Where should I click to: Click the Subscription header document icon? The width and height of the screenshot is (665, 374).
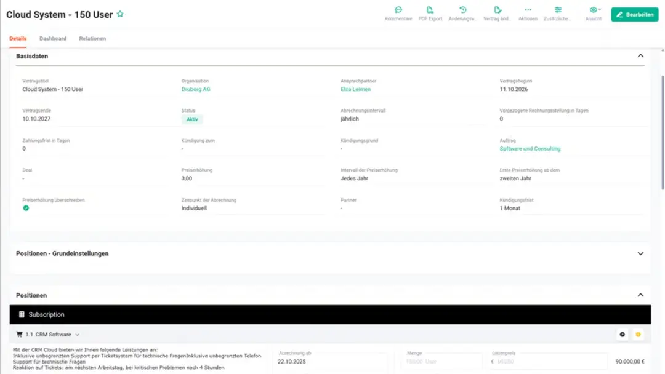coord(22,314)
